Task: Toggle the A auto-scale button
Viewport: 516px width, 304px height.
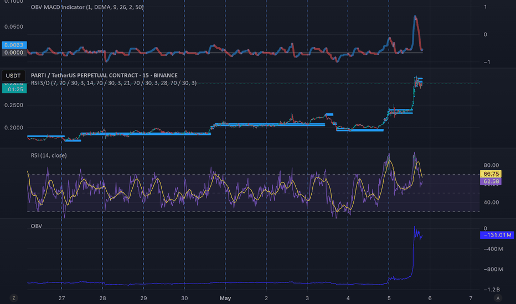Action: pyautogui.click(x=498, y=298)
